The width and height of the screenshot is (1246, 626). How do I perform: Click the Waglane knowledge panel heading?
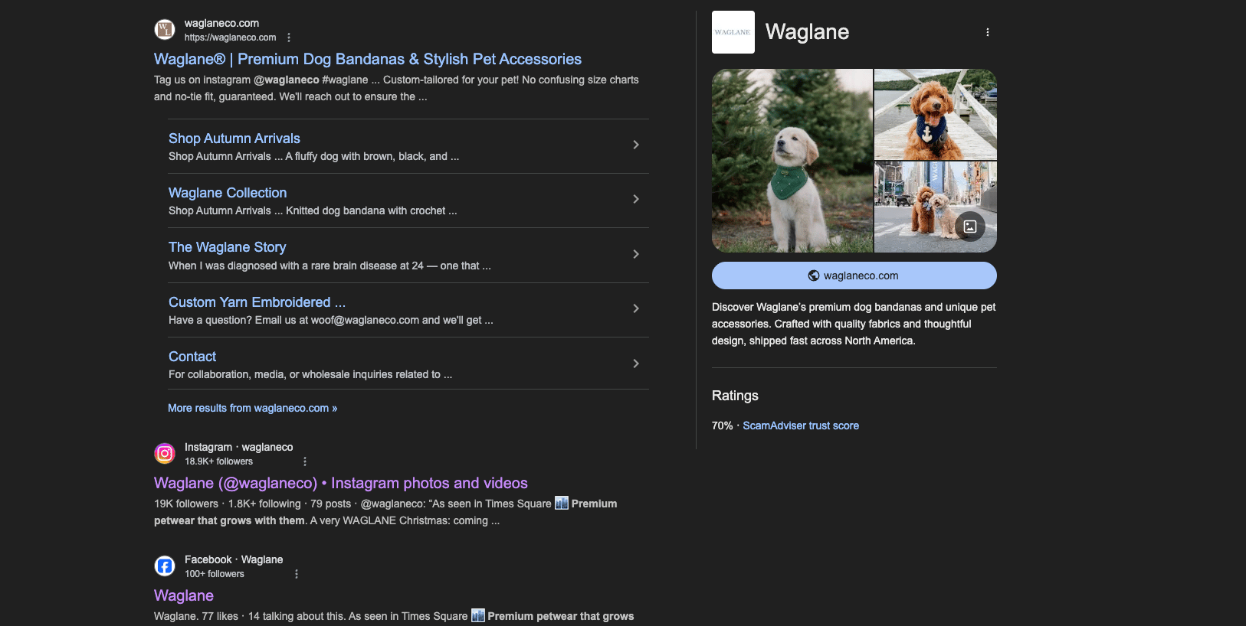pyautogui.click(x=807, y=32)
